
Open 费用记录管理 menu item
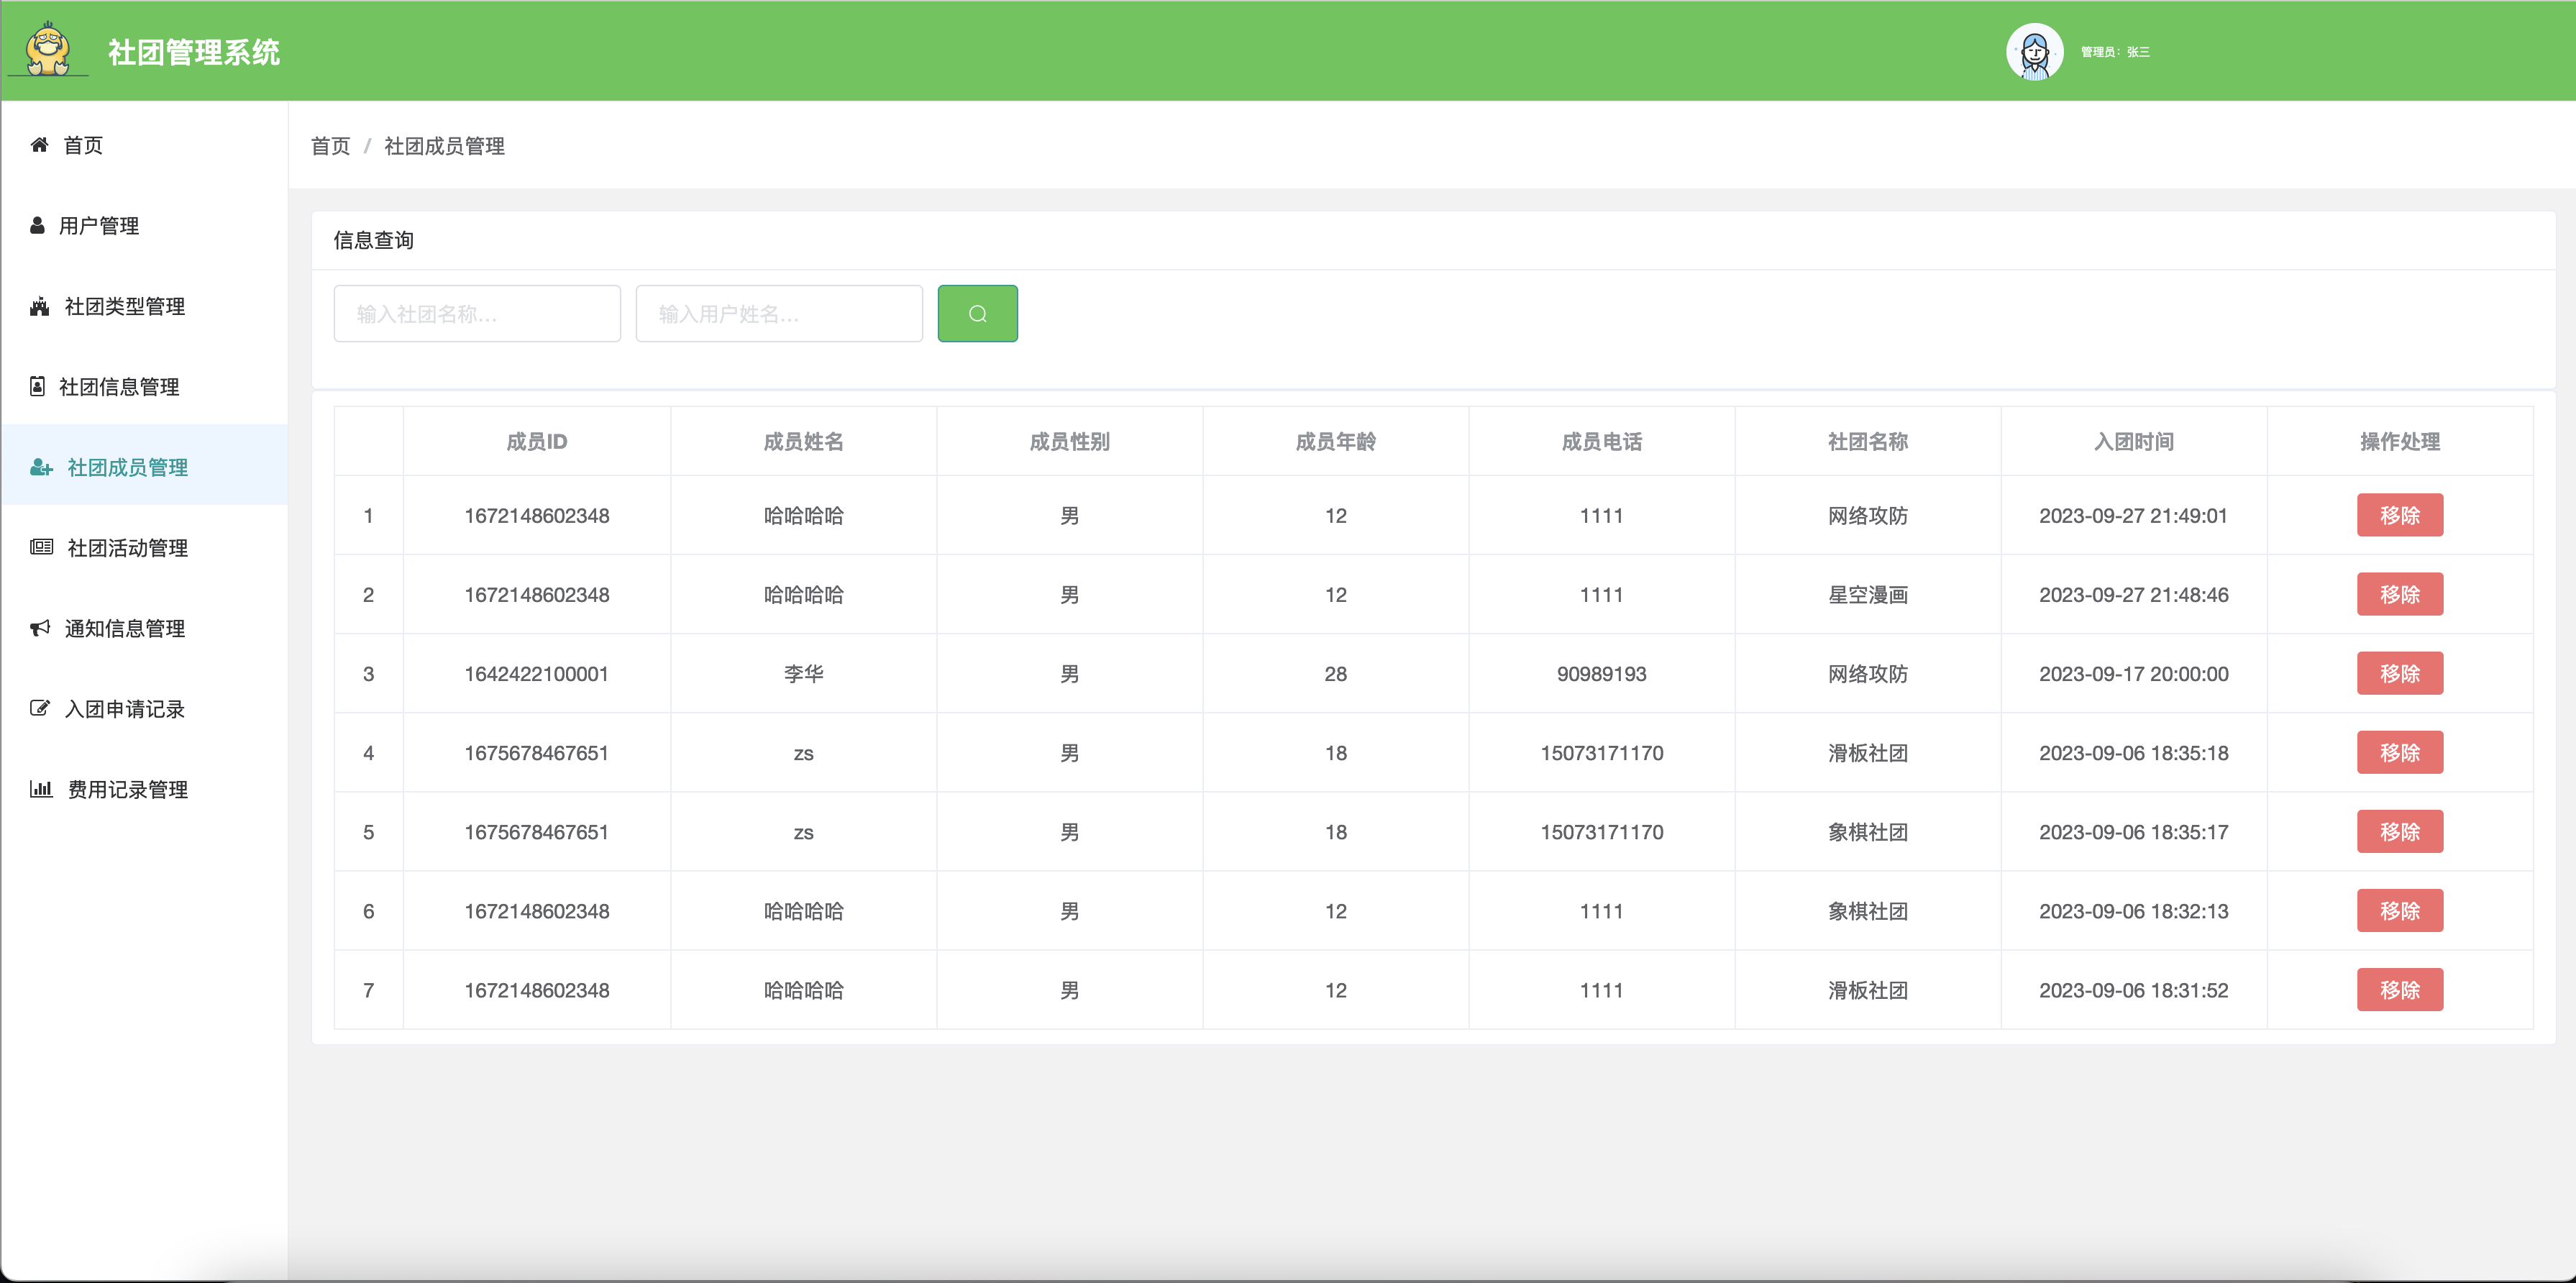[x=144, y=789]
